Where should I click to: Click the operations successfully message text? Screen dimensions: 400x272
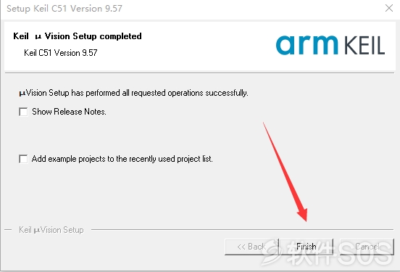click(x=133, y=93)
